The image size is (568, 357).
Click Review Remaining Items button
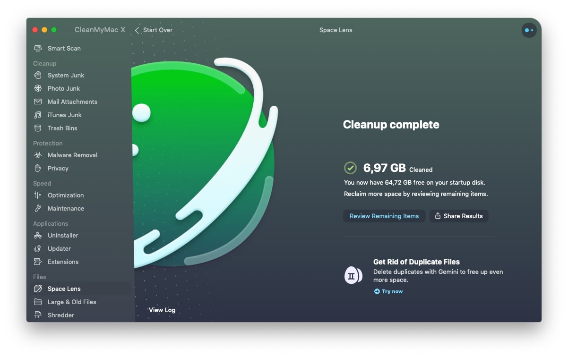coord(384,216)
